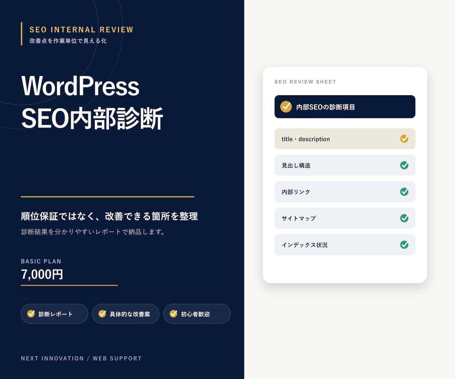Click the SEO INTERNAL REVIEW heading
Screen dimensions: 455x379
pyautogui.click(x=81, y=30)
